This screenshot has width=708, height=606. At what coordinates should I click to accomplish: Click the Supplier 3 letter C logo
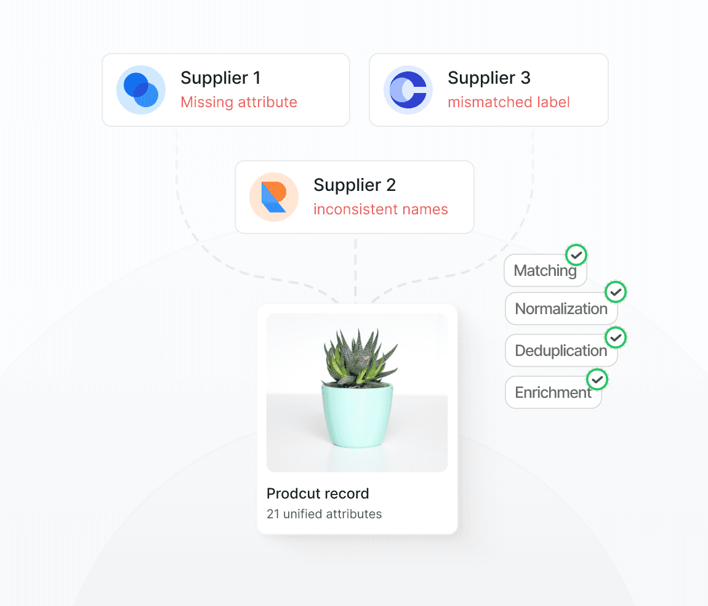click(x=408, y=90)
